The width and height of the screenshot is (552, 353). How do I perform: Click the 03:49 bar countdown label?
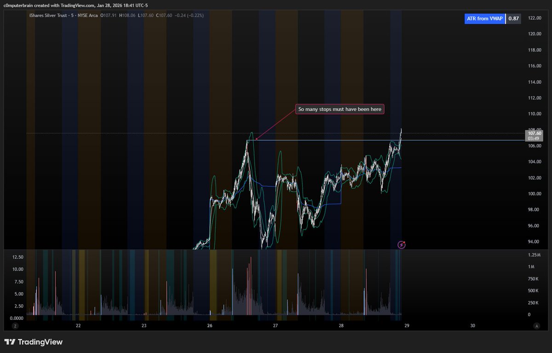[x=534, y=138]
